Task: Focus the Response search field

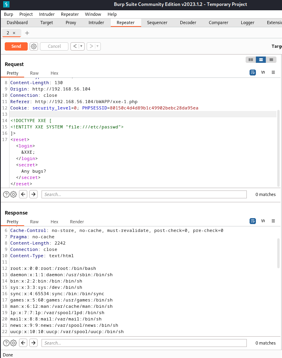Action: pyautogui.click(x=144, y=343)
